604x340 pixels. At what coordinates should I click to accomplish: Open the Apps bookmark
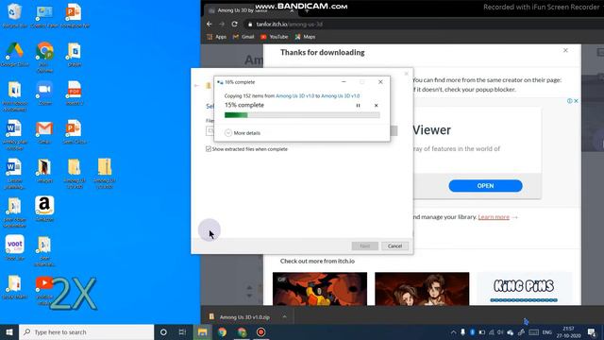coord(217,37)
